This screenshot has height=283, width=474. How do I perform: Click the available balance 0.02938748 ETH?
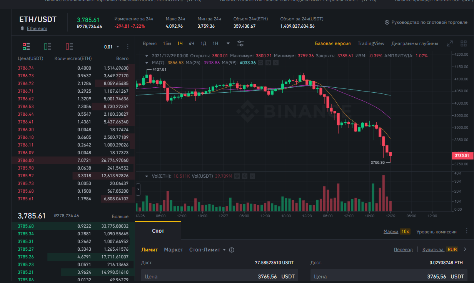click(446, 263)
